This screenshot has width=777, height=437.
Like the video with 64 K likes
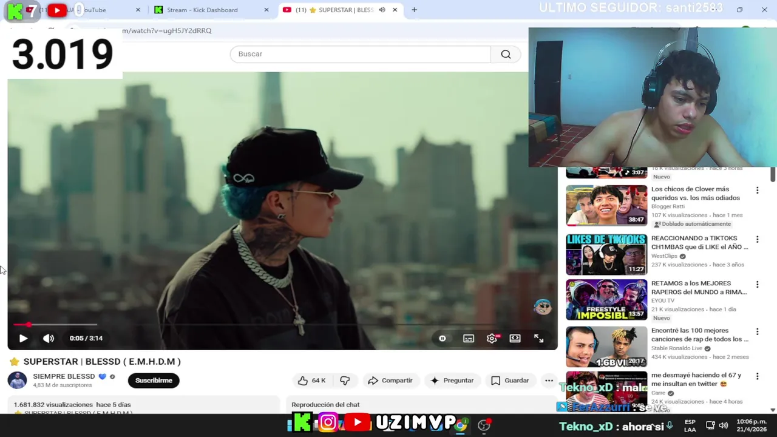click(x=312, y=381)
